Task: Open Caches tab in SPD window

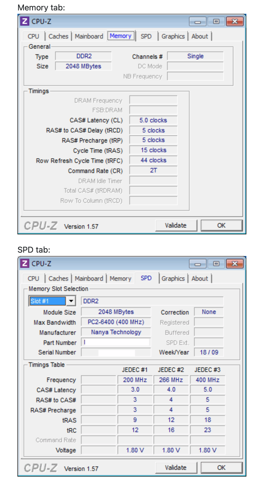Action: (x=58, y=279)
